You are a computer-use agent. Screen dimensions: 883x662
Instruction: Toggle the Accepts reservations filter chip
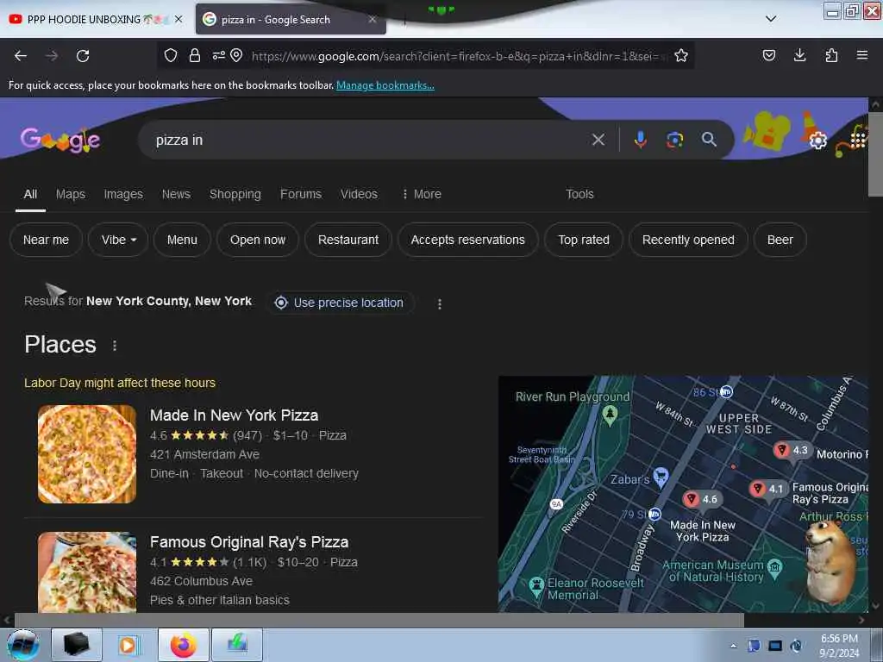tap(468, 240)
